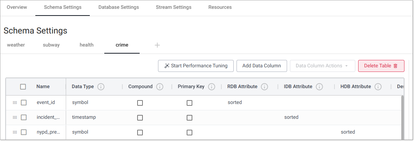Click the drag handle on event_id row
Viewport: 414px width, 141px height.
[15, 103]
